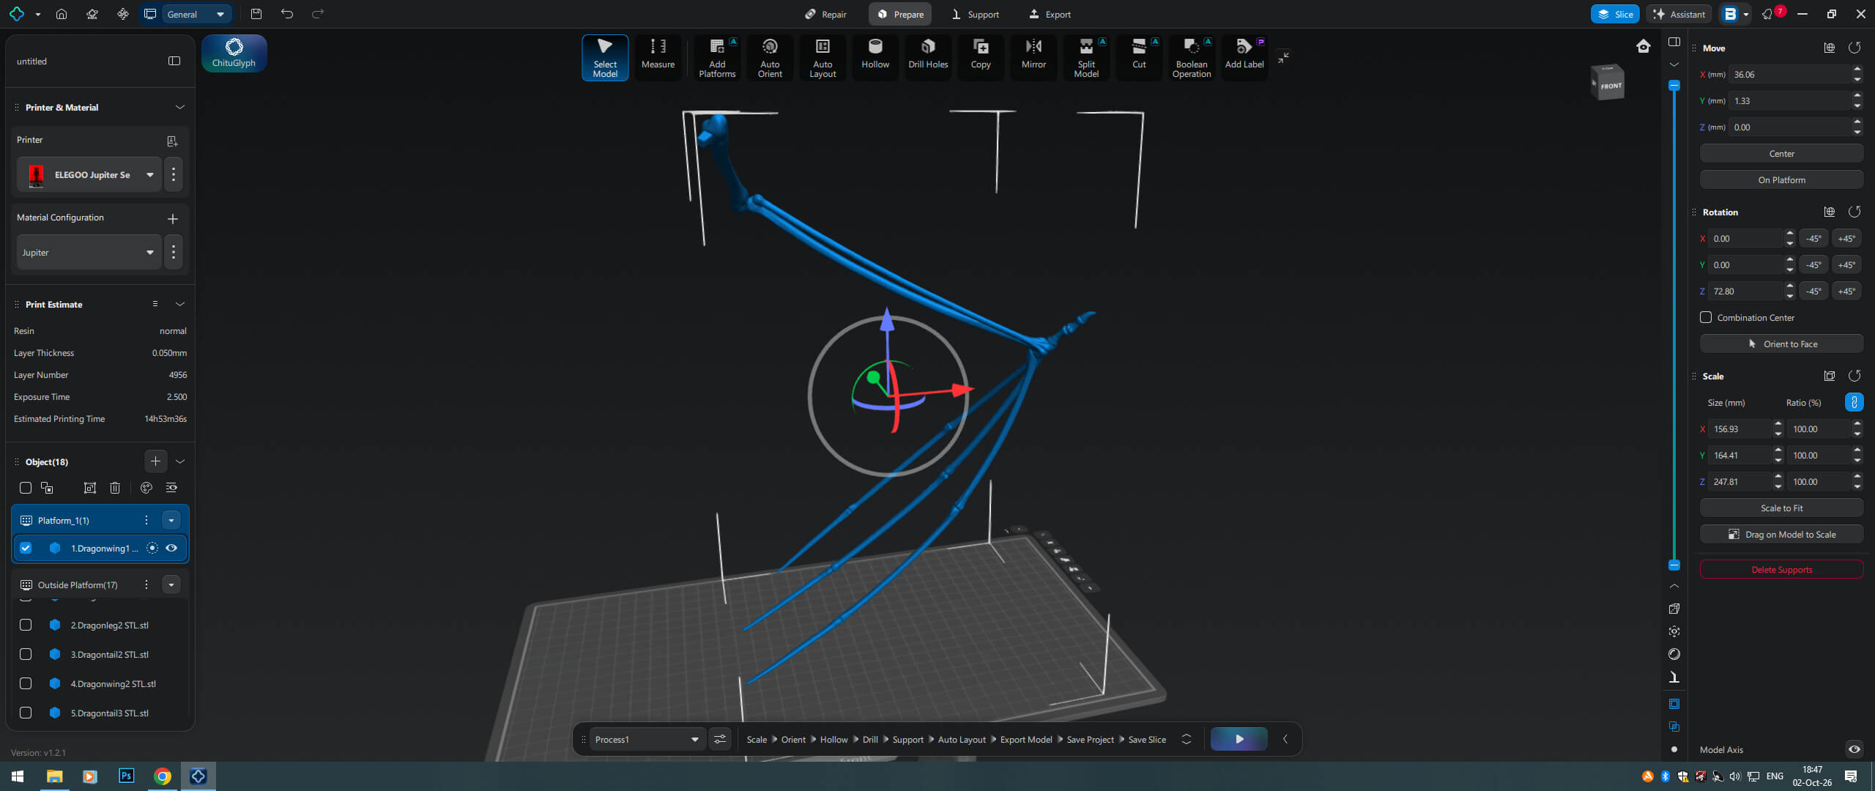Tick the 4.Dragonwing2 STL.stl checkbox
The width and height of the screenshot is (1875, 791).
[26, 683]
